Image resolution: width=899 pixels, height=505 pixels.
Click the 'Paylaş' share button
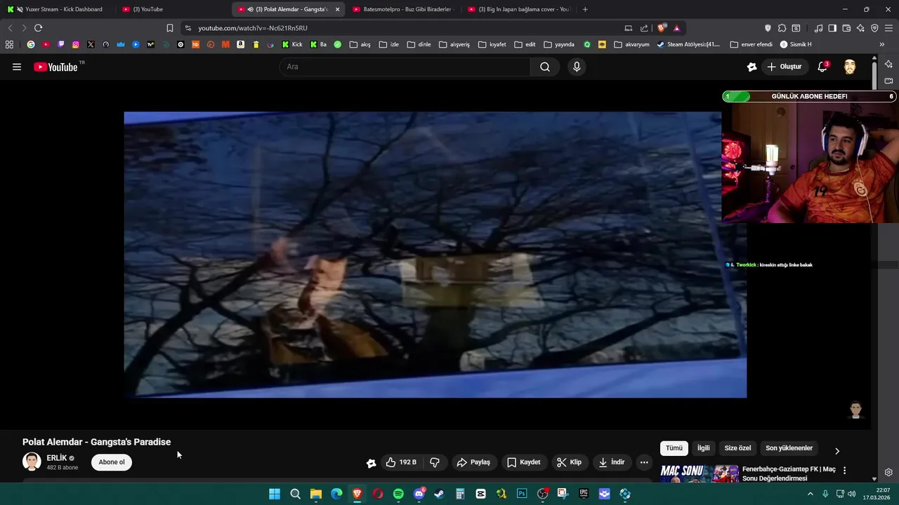point(473,462)
